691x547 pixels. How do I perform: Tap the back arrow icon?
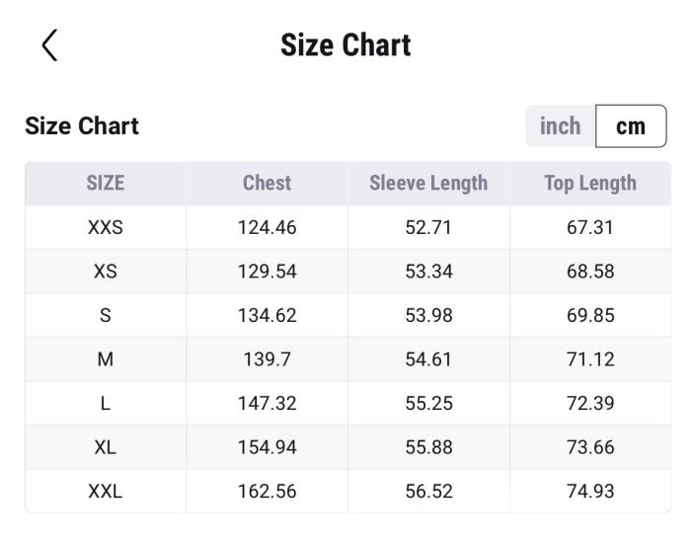[x=49, y=45]
